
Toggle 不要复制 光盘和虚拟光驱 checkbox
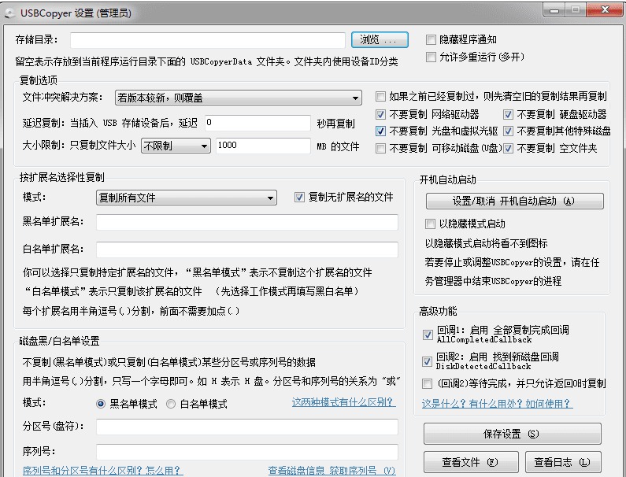tap(380, 131)
